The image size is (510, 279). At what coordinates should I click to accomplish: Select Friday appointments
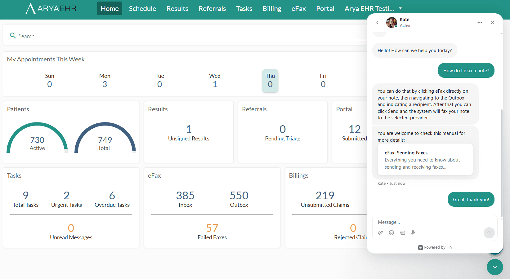coord(323,81)
